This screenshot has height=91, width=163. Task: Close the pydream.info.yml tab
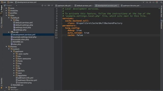click(72, 6)
